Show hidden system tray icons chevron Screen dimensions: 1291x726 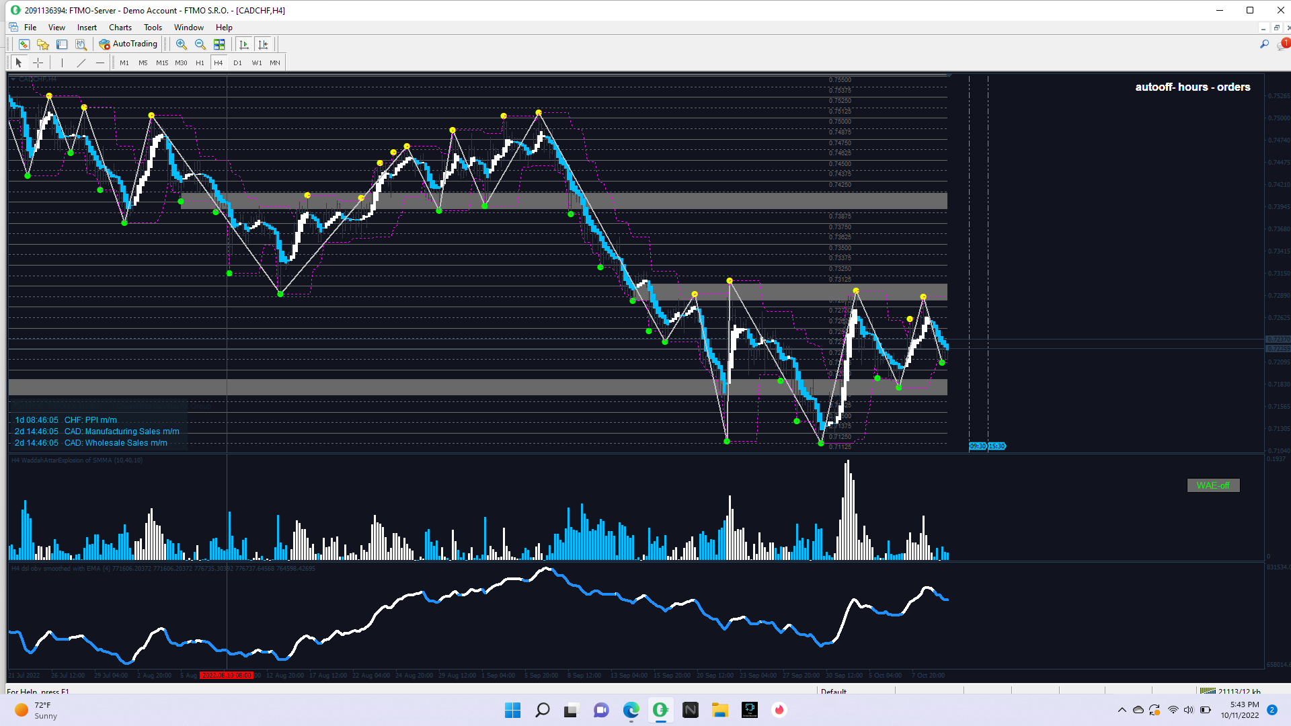[1122, 710]
